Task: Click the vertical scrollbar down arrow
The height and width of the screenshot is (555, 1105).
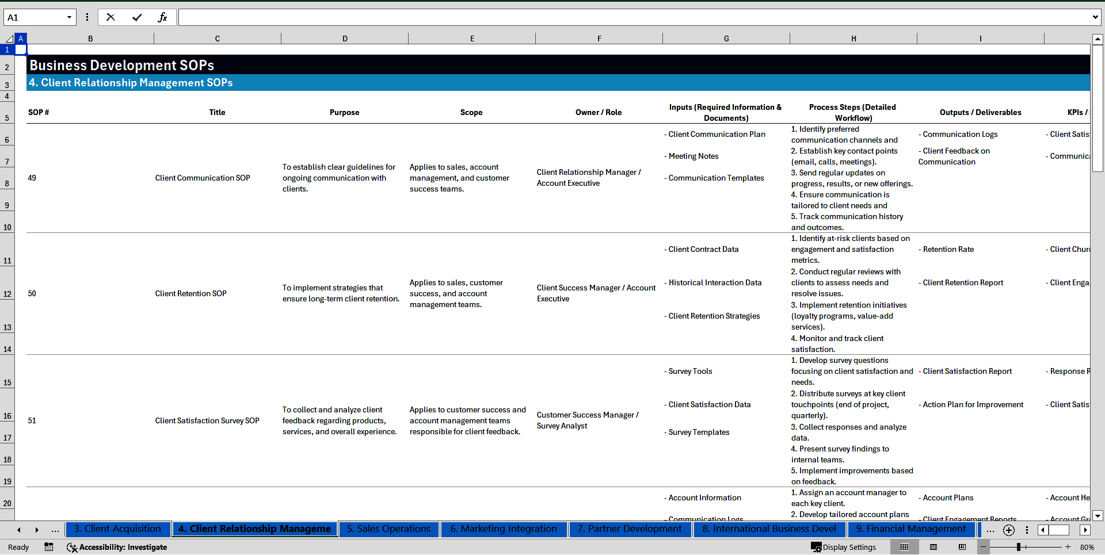Action: [x=1098, y=515]
